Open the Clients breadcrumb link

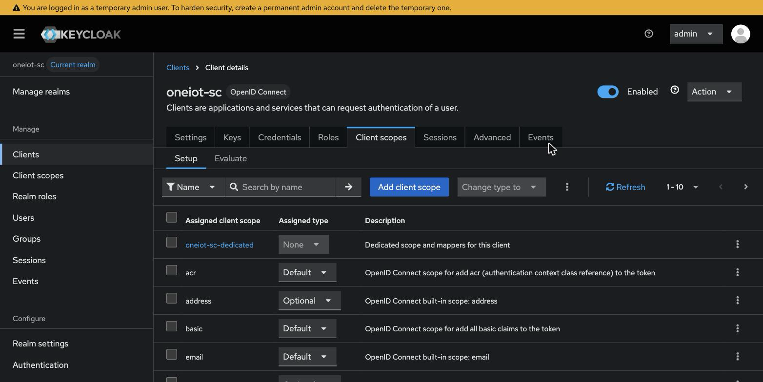click(178, 68)
